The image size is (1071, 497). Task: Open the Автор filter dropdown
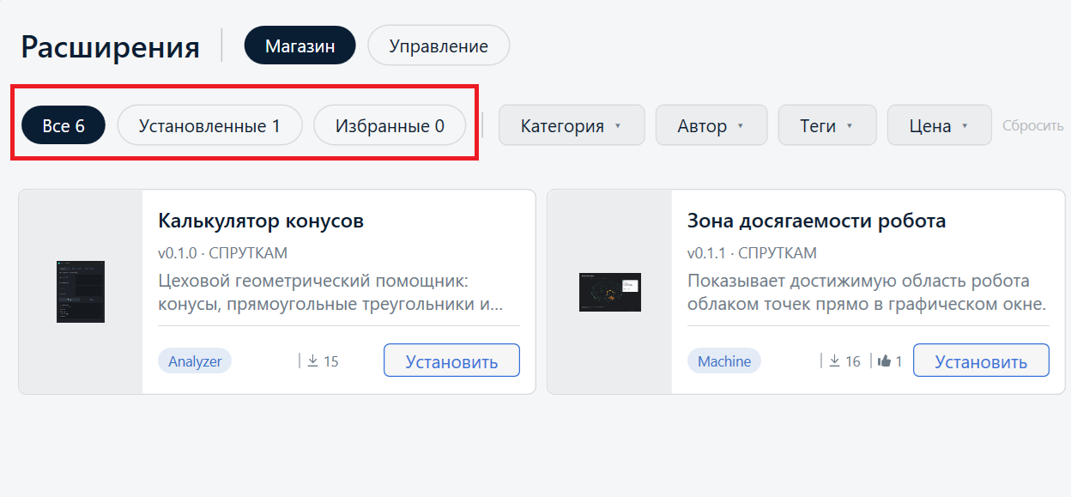(x=711, y=125)
